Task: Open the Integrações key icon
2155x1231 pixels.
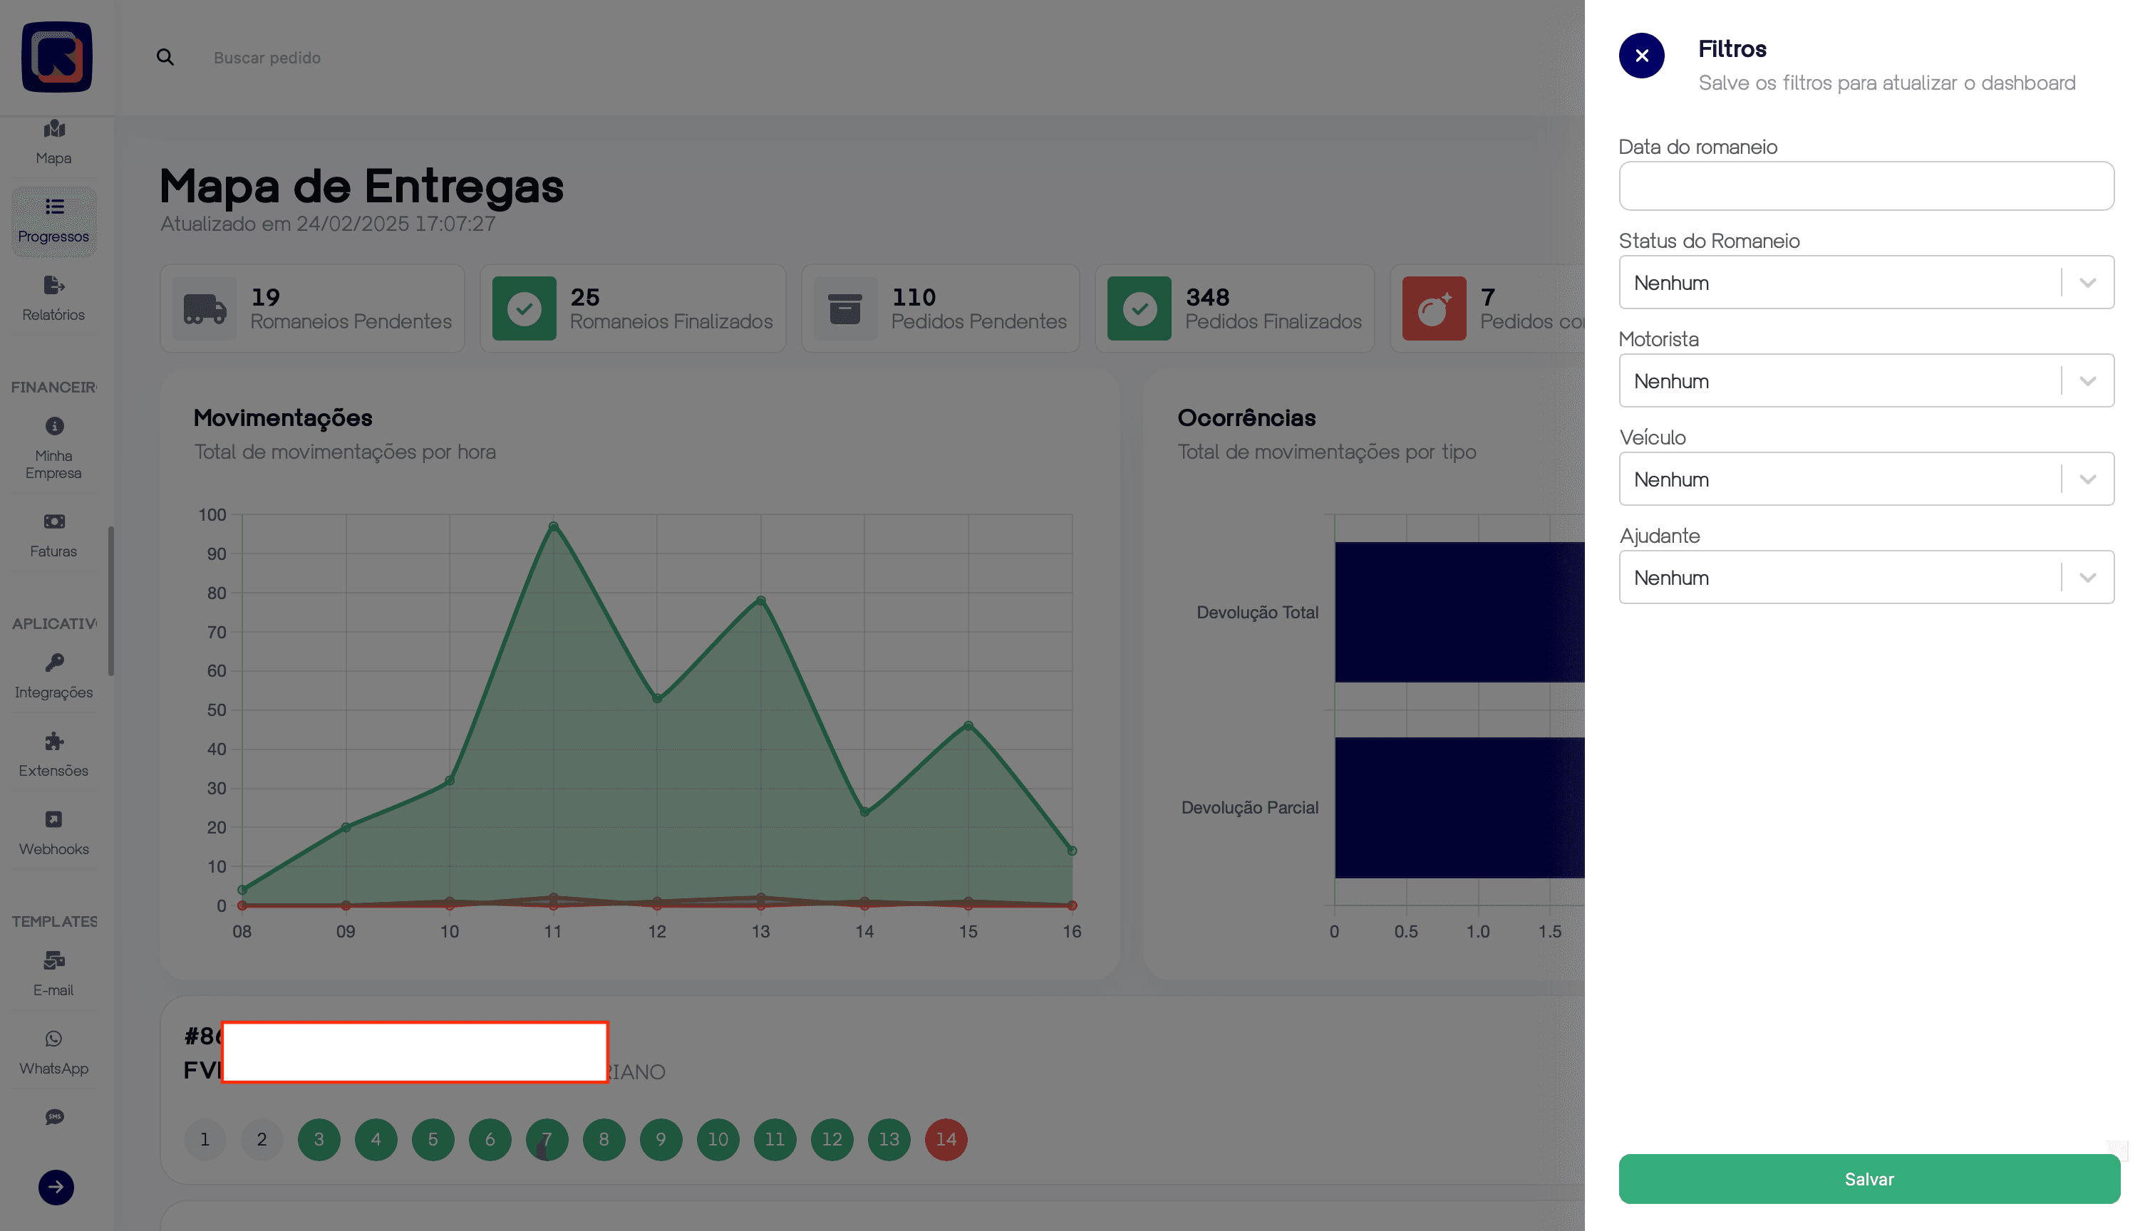Action: click(54, 675)
